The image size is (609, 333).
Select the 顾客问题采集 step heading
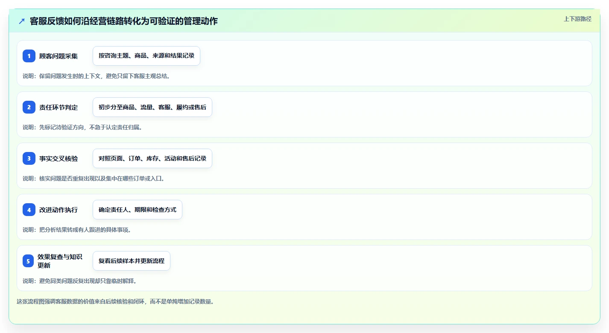(x=59, y=56)
